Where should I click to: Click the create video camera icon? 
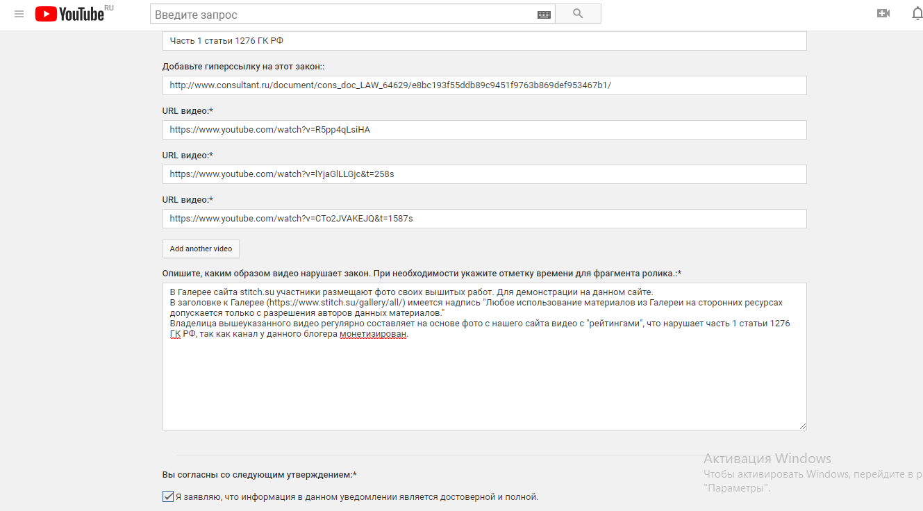click(x=883, y=13)
